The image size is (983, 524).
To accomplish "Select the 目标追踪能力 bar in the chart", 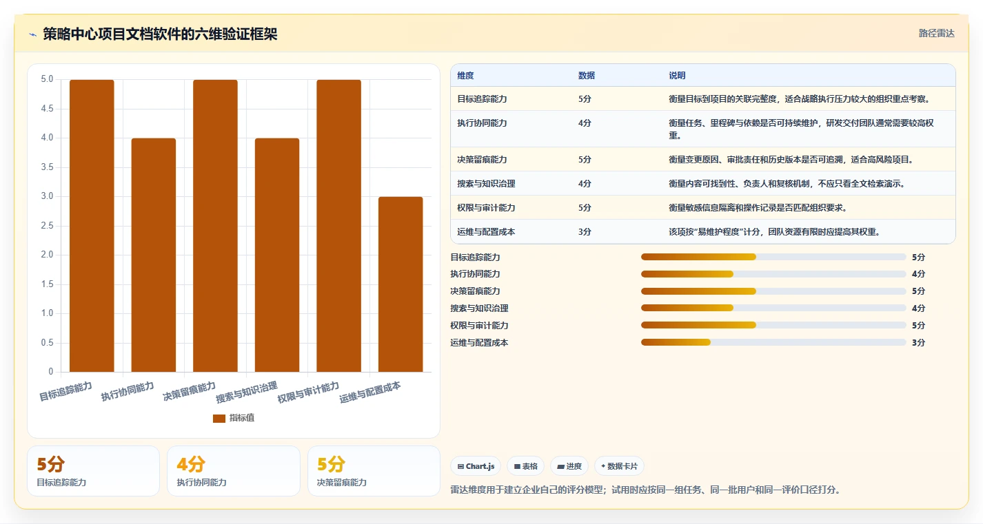I will point(92,226).
